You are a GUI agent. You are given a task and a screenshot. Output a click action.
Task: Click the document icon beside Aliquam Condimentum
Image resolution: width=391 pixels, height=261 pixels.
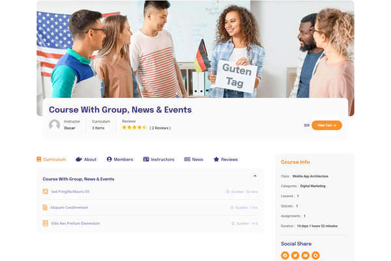45,207
